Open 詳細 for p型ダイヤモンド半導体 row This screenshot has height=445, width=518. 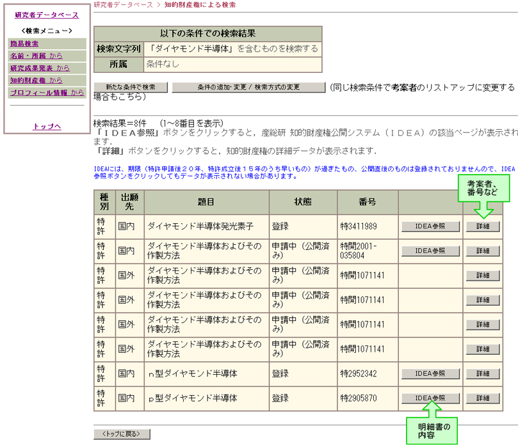(483, 398)
